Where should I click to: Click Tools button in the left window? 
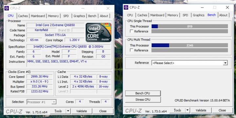coord(58,111)
